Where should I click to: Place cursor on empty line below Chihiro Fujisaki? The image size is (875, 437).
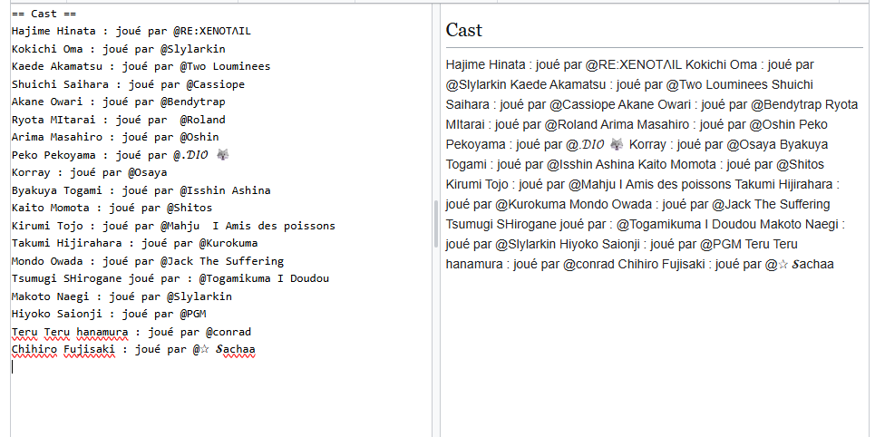pyautogui.click(x=220, y=366)
